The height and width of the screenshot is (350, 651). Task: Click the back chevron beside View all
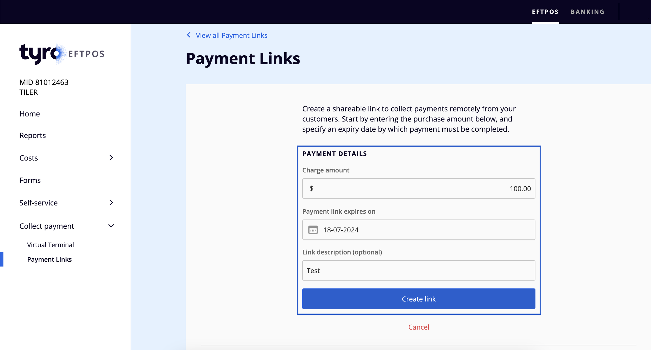[x=189, y=35]
